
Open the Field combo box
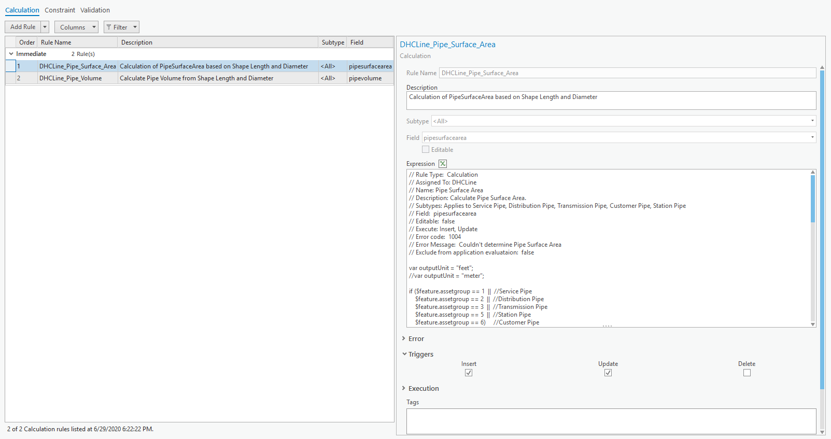(x=619, y=137)
